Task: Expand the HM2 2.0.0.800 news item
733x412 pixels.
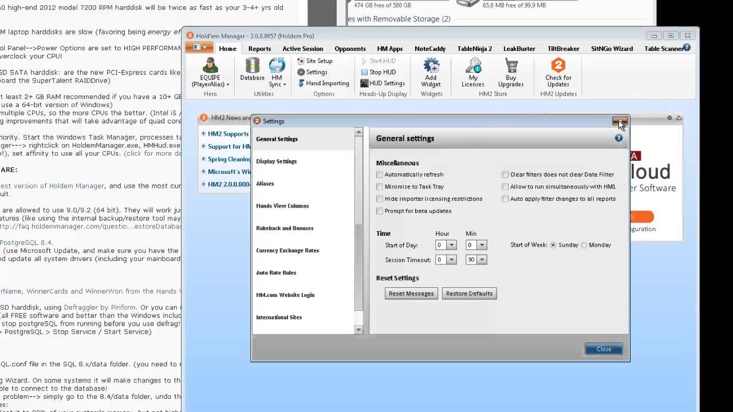Action: (x=203, y=184)
